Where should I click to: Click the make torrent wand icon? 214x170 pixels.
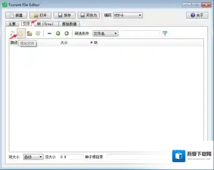[12, 33]
